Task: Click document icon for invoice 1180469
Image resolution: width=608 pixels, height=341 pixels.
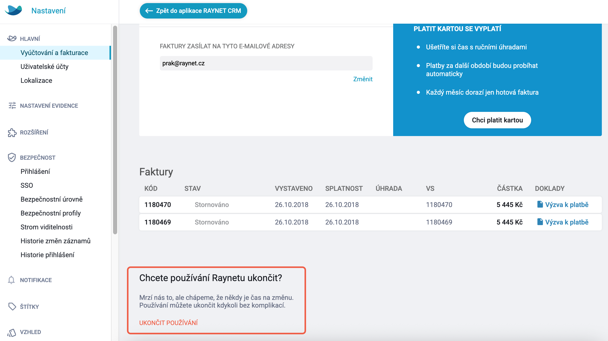Action: click(x=540, y=222)
